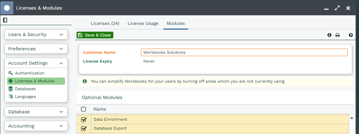
Task: Expand the Preferences section
Action: click(36, 49)
